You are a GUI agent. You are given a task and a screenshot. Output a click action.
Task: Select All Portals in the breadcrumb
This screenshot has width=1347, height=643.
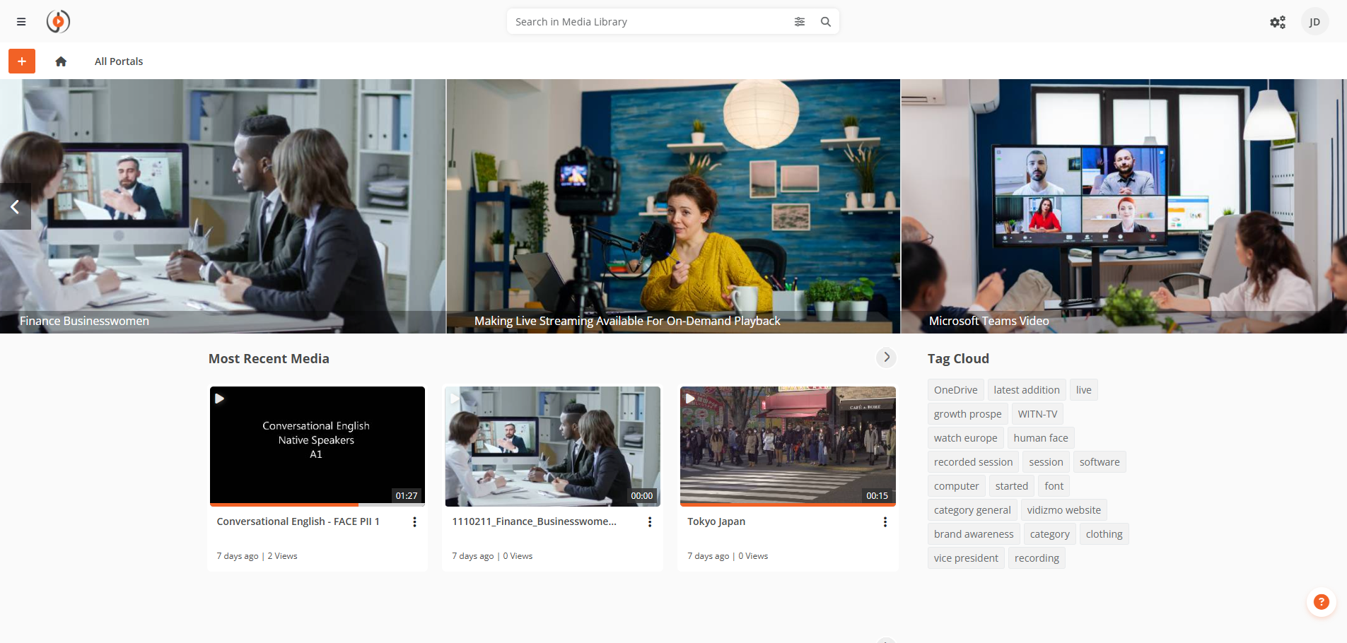[x=118, y=61]
